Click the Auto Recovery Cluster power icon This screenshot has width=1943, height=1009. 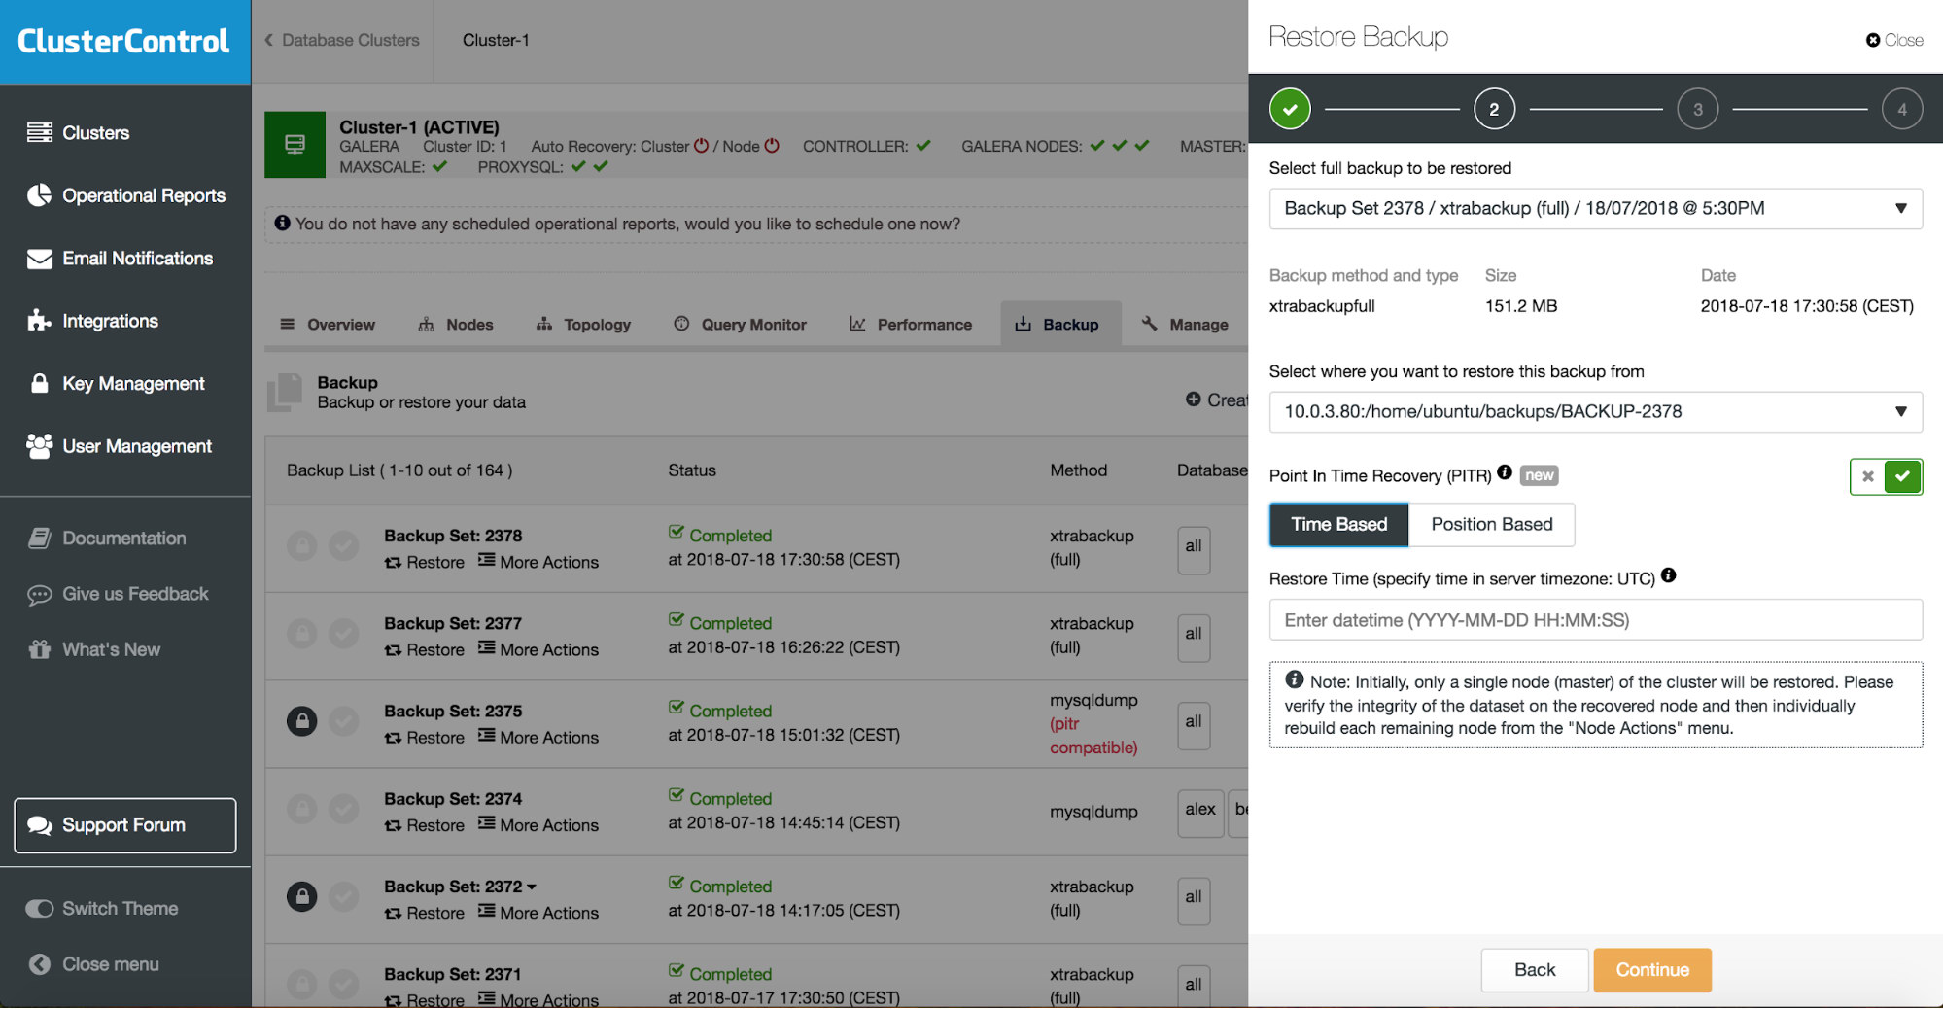[701, 146]
